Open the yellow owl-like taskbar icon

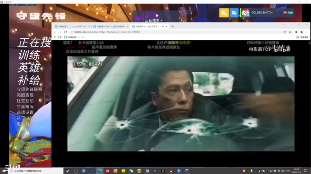[x=139, y=171]
